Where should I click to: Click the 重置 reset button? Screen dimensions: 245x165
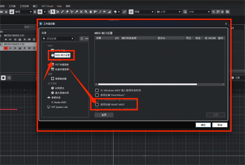(104, 115)
